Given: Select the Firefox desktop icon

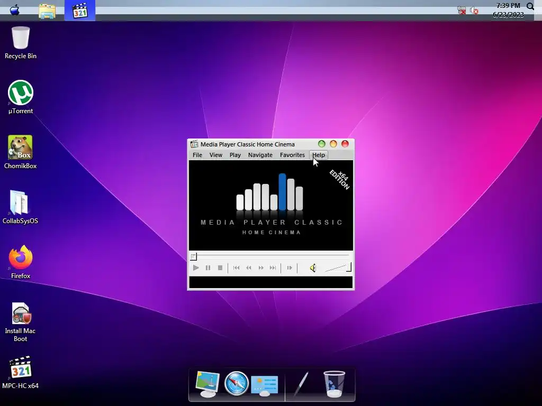Looking at the screenshot, I should (x=21, y=262).
